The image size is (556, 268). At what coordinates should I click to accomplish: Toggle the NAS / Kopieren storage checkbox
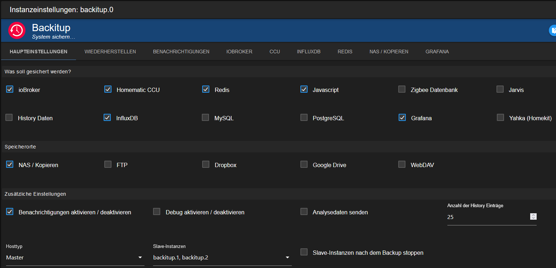(10, 165)
